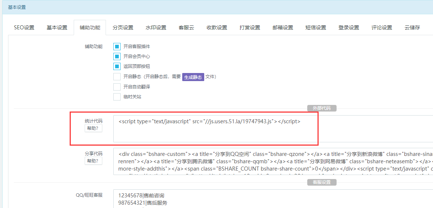The width and height of the screenshot is (433, 208).
Task: Go to the 短信设置 tab
Action: 316,28
